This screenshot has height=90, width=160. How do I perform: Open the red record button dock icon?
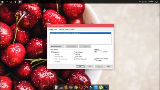[86, 87]
